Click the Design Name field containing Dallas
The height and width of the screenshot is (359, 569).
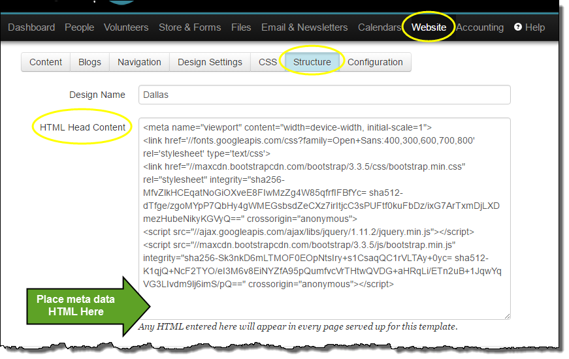[x=325, y=95]
